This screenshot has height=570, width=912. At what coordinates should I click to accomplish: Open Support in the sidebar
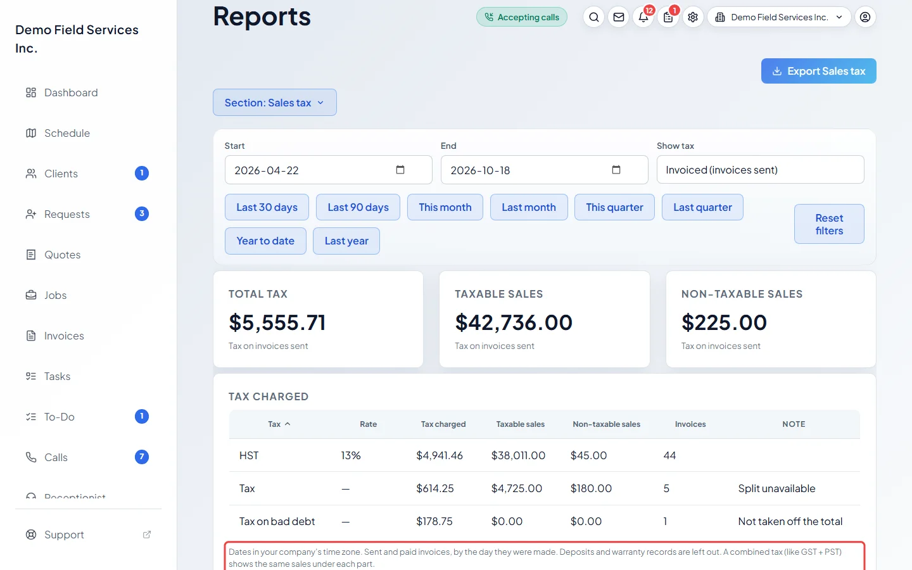(x=89, y=535)
